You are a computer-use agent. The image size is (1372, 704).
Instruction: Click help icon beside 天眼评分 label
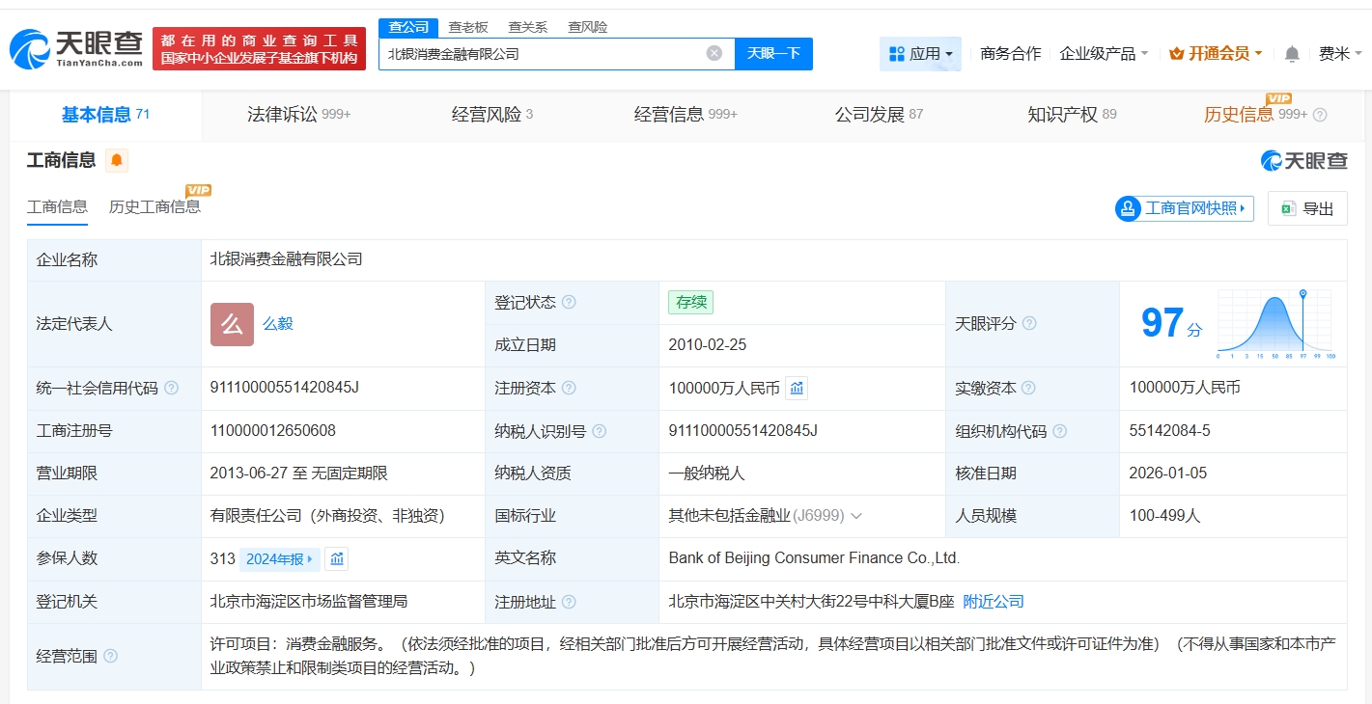(x=1029, y=323)
